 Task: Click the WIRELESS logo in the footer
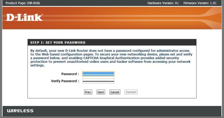20,111
